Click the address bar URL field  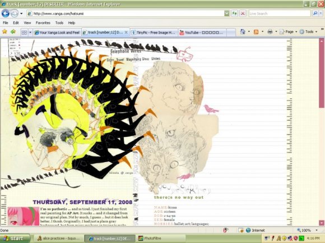point(126,13)
